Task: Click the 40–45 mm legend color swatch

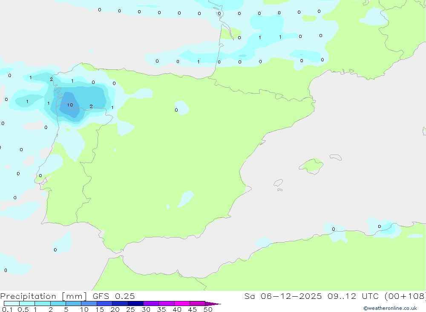Action: [182, 303]
